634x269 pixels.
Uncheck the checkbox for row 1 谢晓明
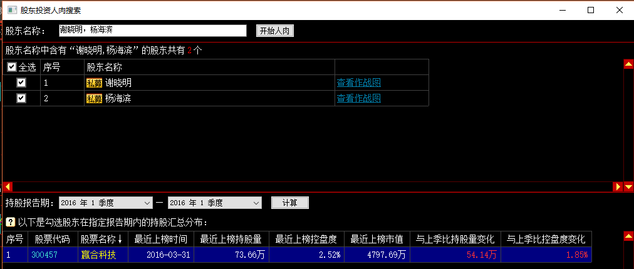[x=21, y=83]
